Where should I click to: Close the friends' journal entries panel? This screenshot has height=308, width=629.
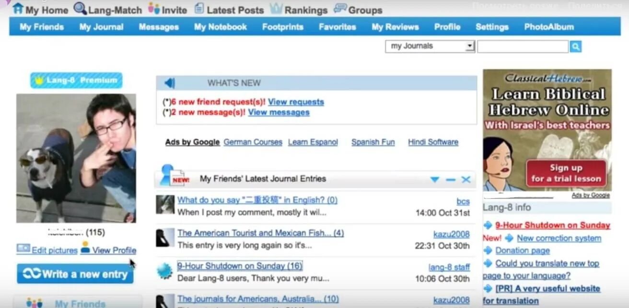(466, 179)
